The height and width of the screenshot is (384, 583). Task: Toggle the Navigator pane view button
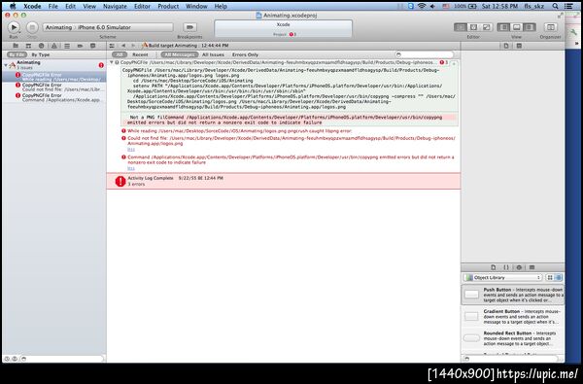(503, 27)
